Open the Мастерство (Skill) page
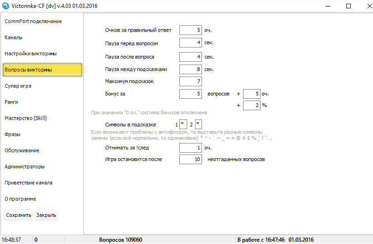Viewport: 373px width, 244px height. click(x=26, y=118)
